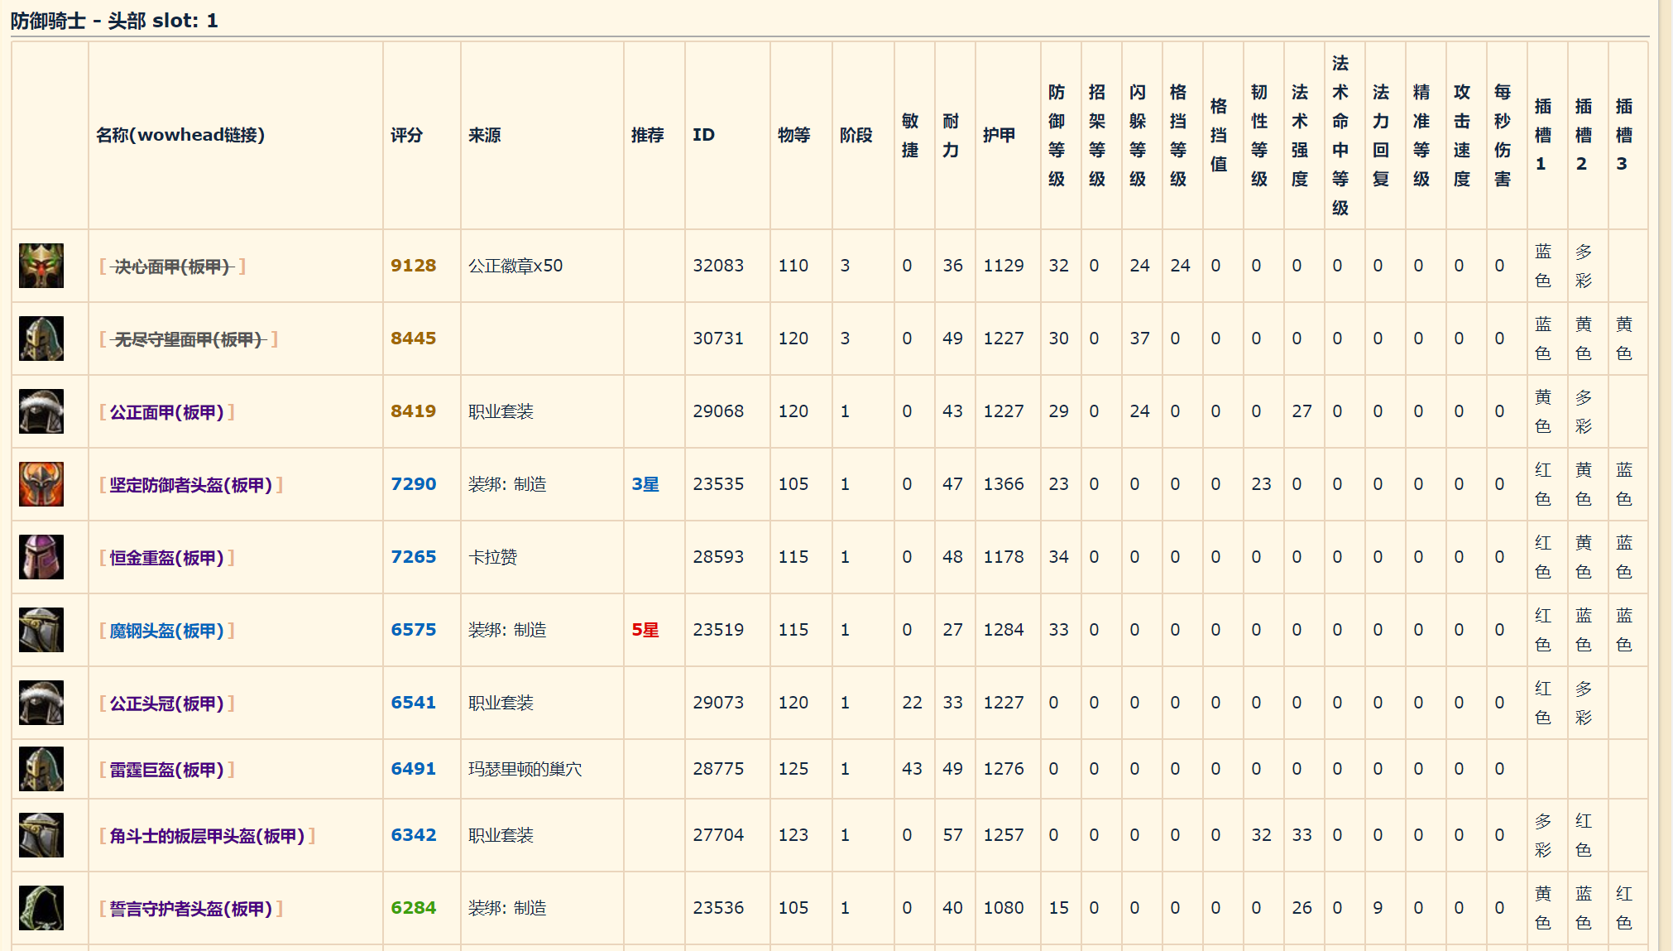Open the struck-through 决心面甲(板甲) link
1673x951 pixels.
tap(172, 267)
